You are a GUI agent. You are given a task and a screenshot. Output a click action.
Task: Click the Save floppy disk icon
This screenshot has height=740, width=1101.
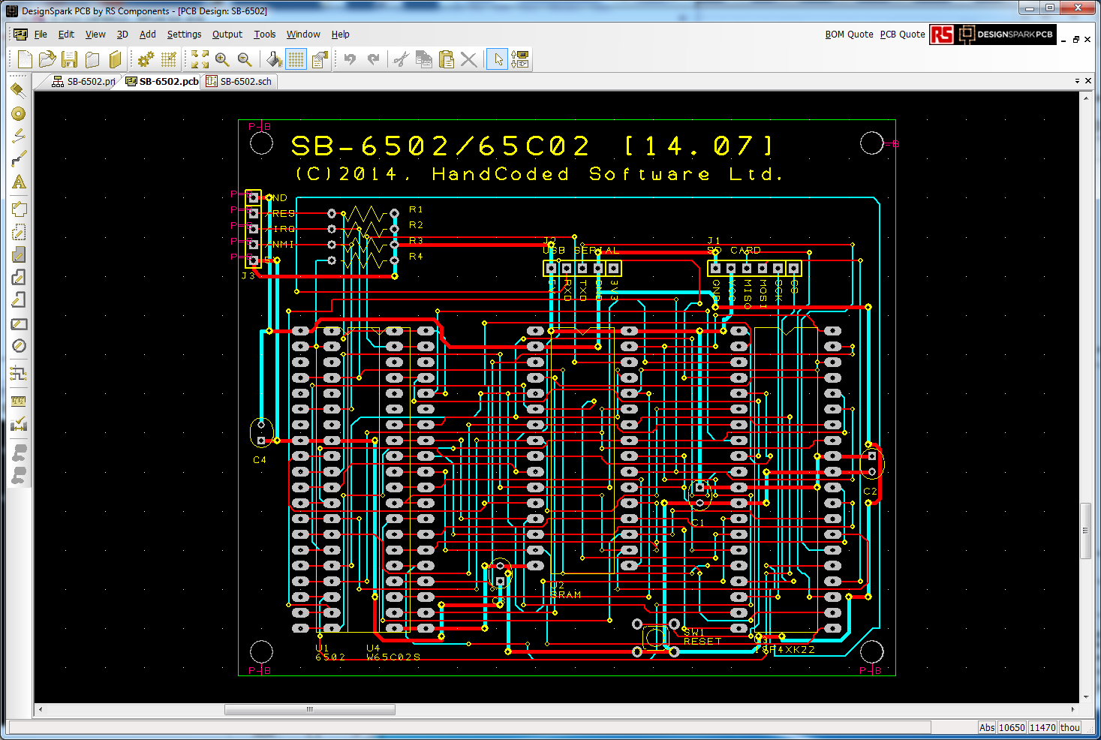[70, 59]
